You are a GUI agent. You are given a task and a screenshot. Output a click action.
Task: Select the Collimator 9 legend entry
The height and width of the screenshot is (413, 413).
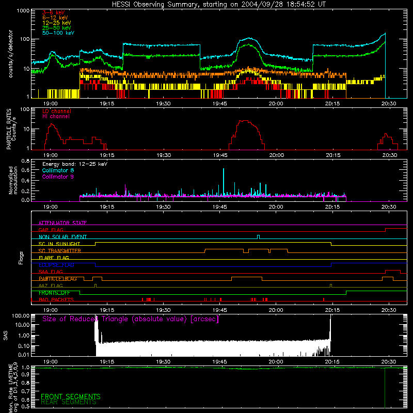pyautogui.click(x=58, y=177)
